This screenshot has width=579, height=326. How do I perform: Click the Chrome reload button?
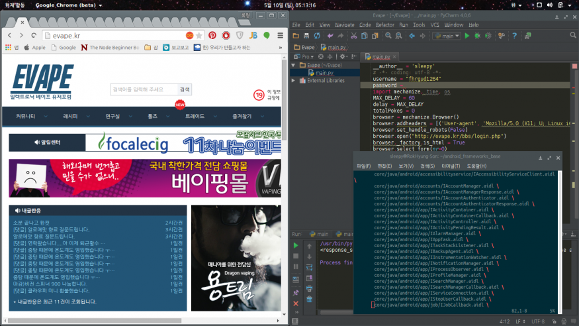34,36
